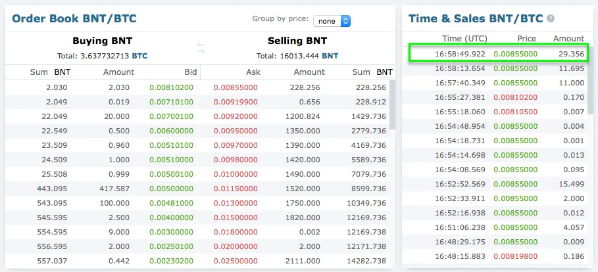Toggle BNT unit on selling Sum column
598x272 pixels.
coord(384,72)
